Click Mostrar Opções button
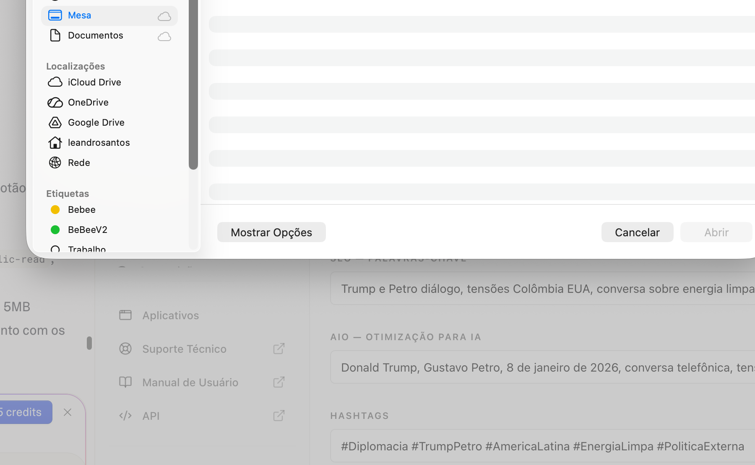Screen dimensions: 755x465 tap(271, 232)
